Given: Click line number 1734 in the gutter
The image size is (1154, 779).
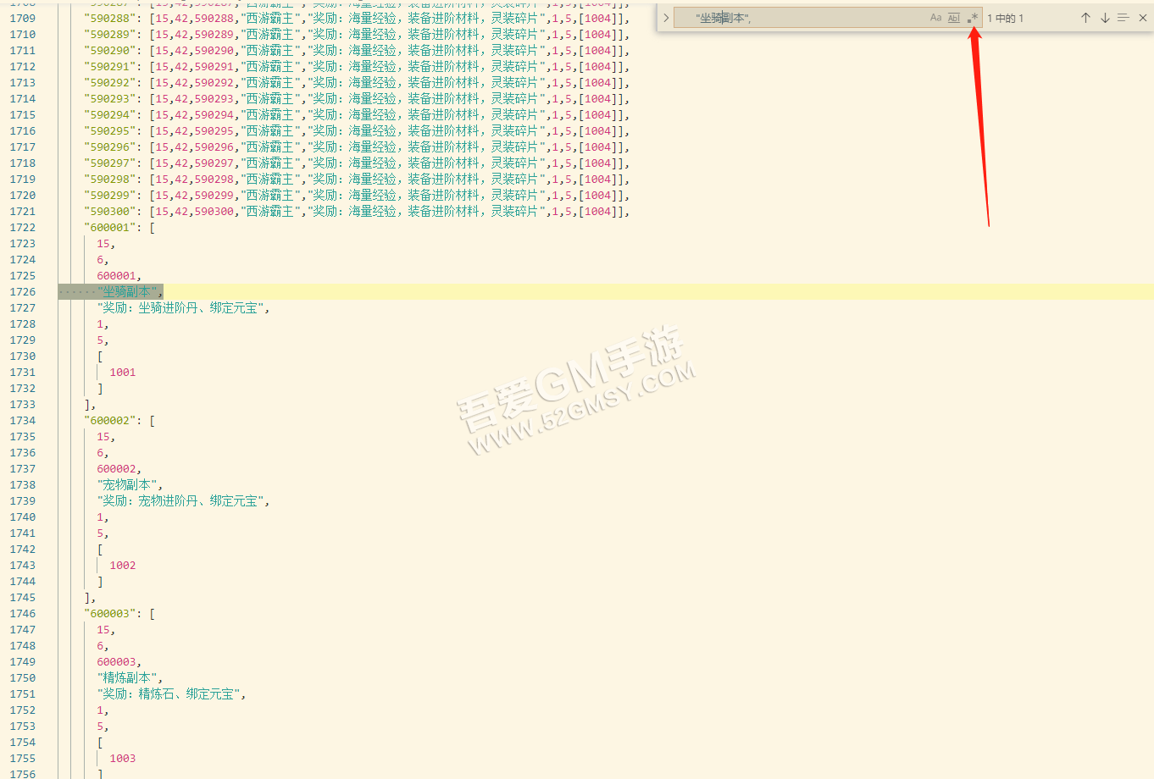Looking at the screenshot, I should [x=23, y=421].
